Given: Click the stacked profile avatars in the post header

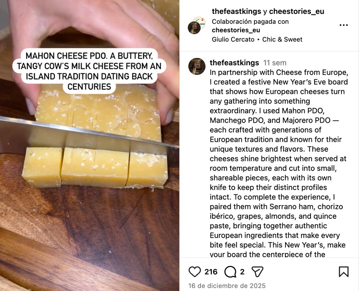Looking at the screenshot, I should (x=196, y=25).
